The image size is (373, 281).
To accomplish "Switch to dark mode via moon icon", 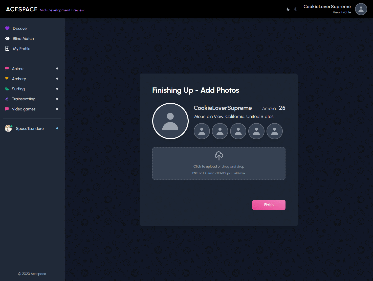I will click(288, 9).
